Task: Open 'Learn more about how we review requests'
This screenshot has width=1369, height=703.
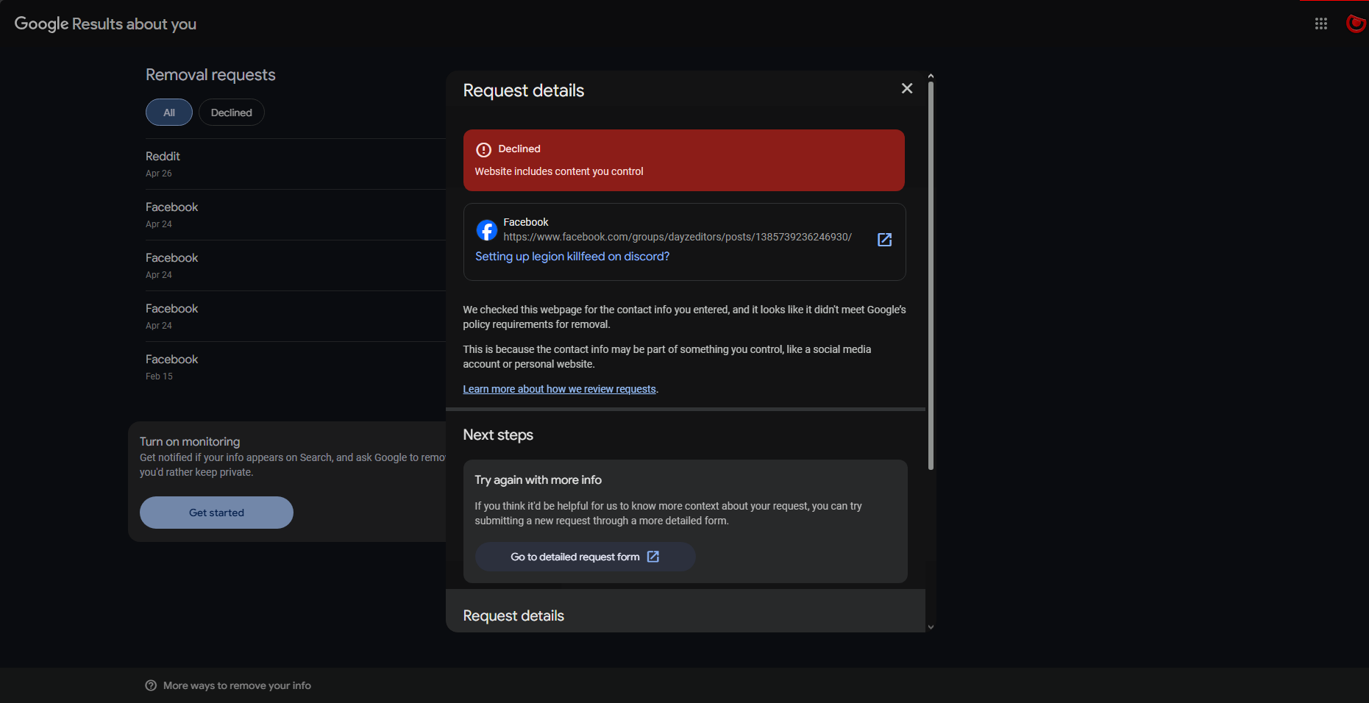Action: pyautogui.click(x=559, y=389)
